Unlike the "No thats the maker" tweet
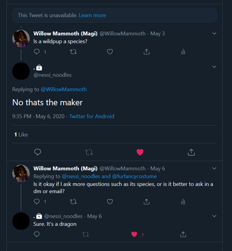232x251 pixels. point(140,152)
